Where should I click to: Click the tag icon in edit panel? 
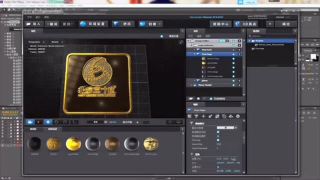(224, 116)
